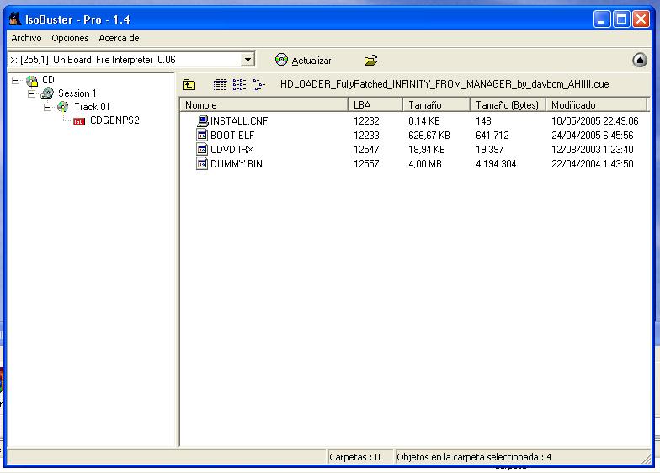Select the CDGENPS2 ISO file system
The width and height of the screenshot is (660, 473).
114,120
